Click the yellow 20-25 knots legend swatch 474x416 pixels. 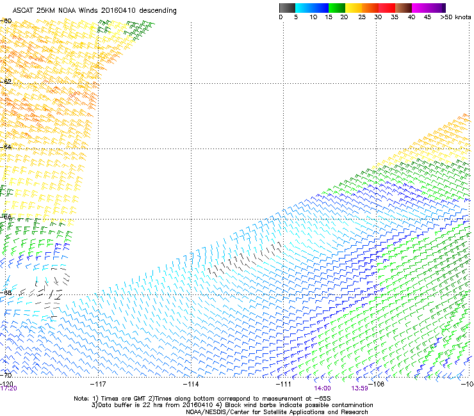354,8
